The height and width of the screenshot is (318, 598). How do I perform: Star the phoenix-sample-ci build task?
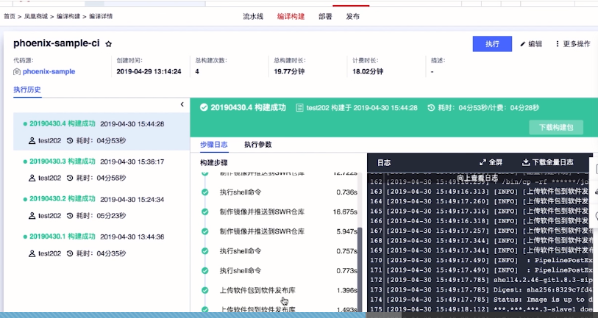pyautogui.click(x=108, y=44)
